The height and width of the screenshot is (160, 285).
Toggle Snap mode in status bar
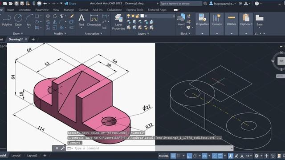179,156
